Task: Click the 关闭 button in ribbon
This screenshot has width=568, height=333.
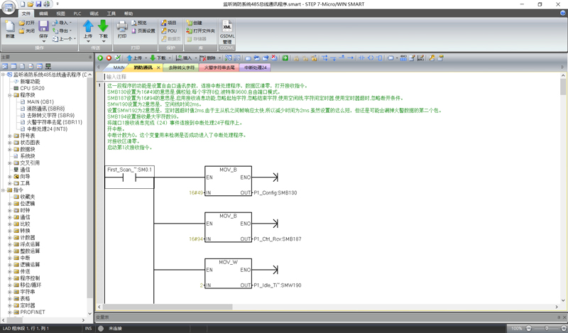Action: [27, 31]
